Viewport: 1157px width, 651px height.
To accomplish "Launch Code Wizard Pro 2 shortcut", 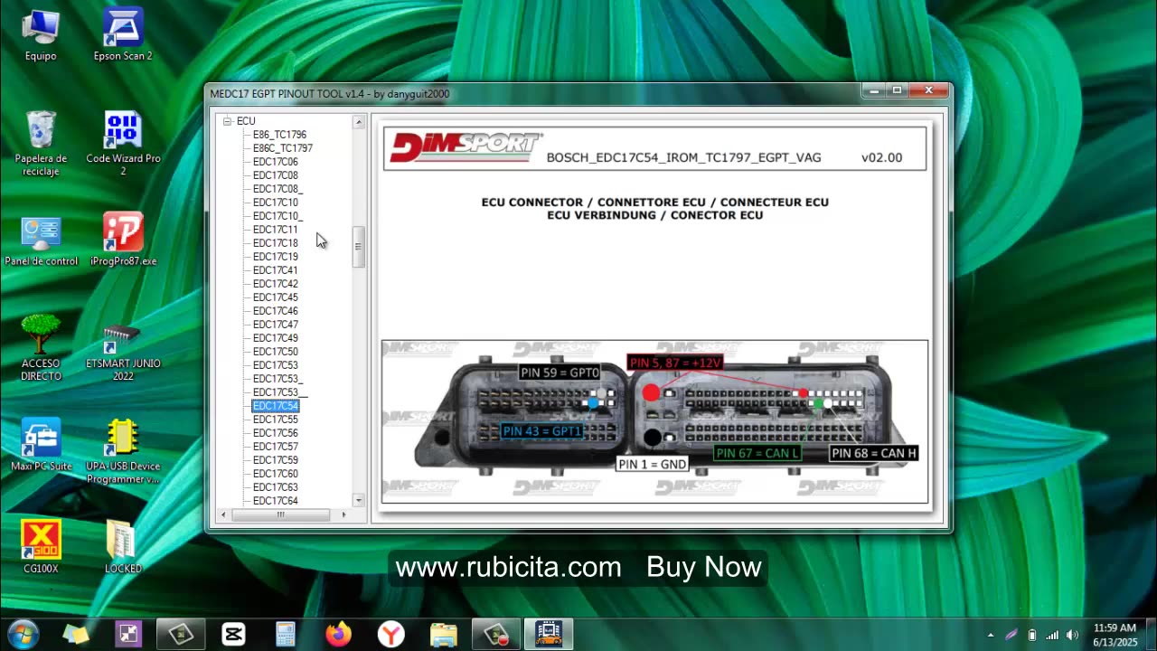I will (x=123, y=143).
